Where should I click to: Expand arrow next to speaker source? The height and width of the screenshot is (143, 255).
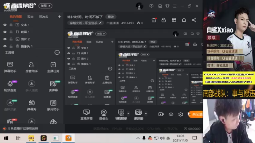click(x=146, y=113)
